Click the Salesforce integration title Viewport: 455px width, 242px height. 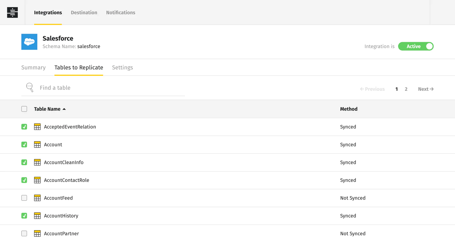coord(58,38)
